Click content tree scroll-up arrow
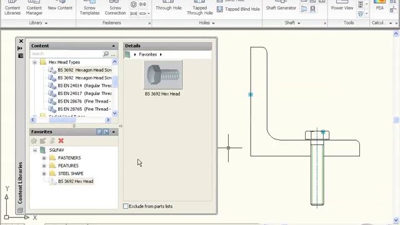Screen dimensions: 400x225 [x=115, y=62]
